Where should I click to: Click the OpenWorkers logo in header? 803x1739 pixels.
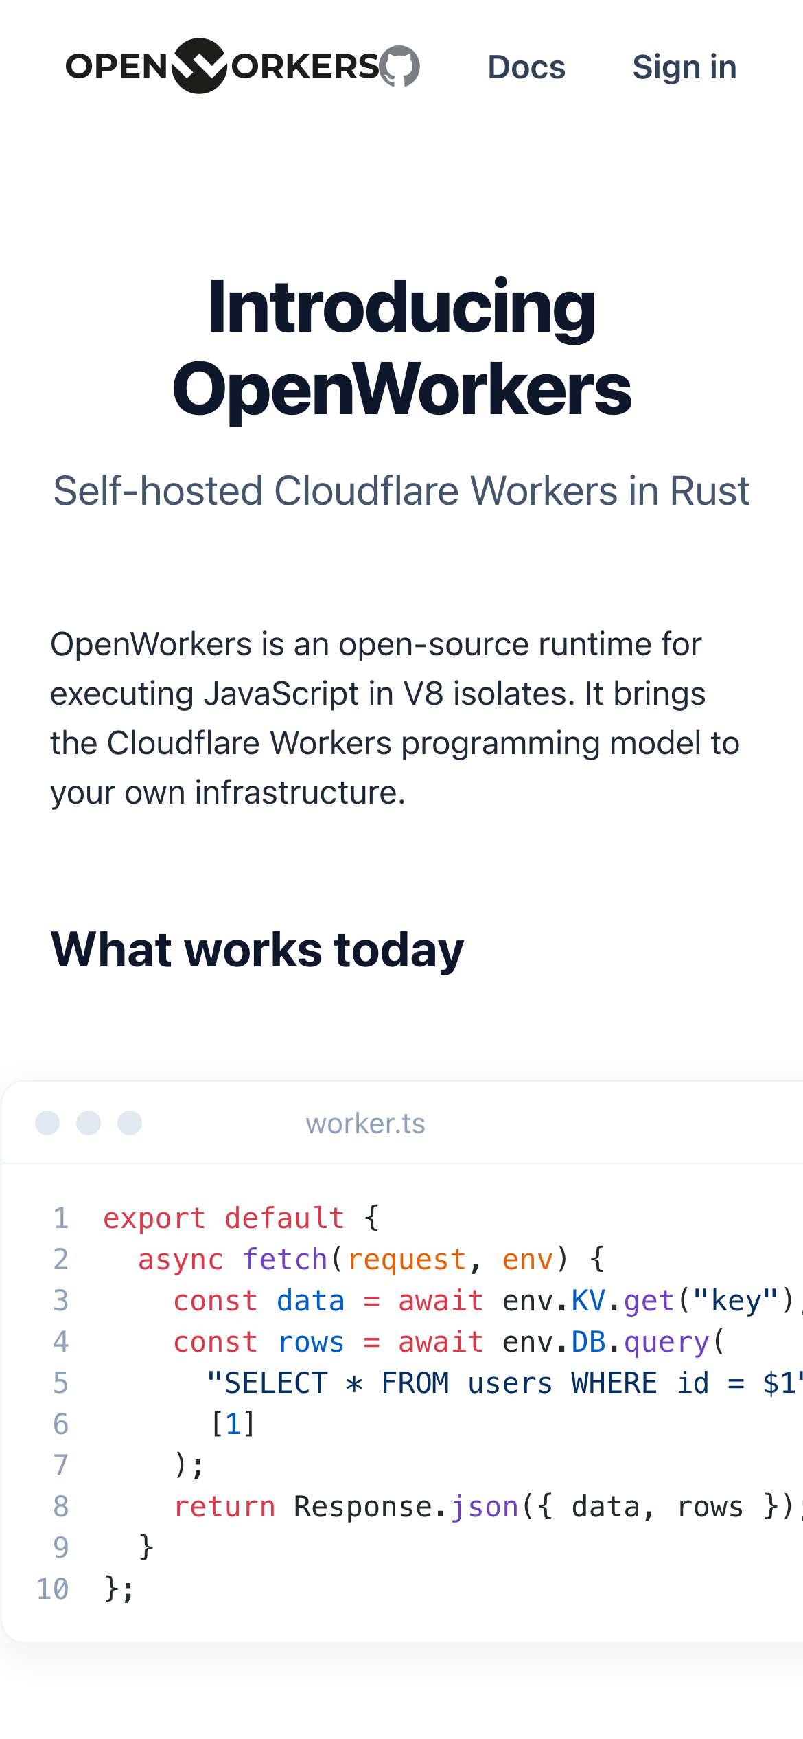pyautogui.click(x=221, y=67)
